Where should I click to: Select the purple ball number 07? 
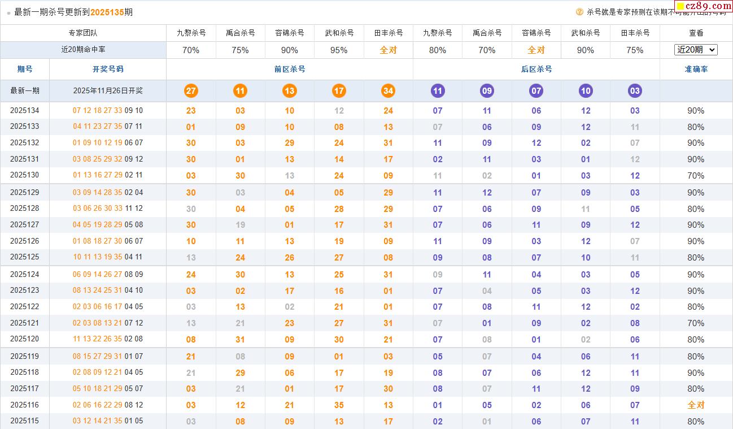(536, 91)
